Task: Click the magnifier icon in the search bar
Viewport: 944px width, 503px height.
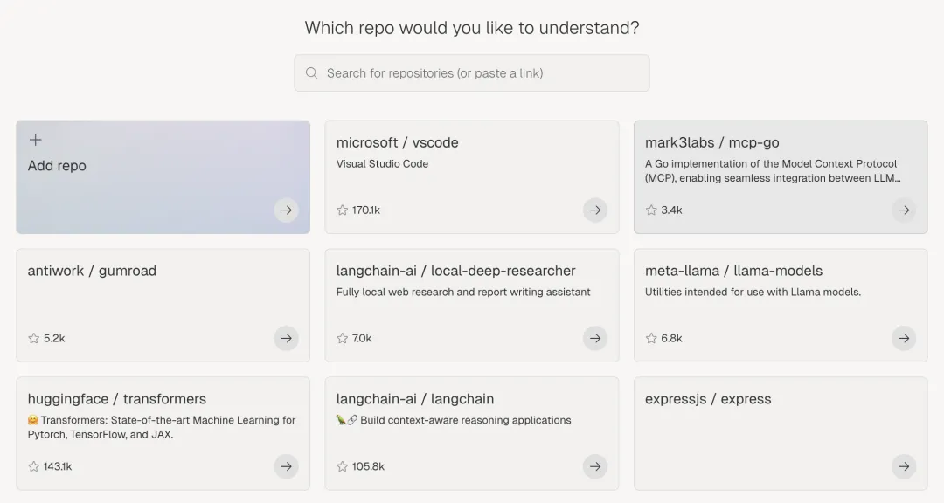Action: point(311,72)
